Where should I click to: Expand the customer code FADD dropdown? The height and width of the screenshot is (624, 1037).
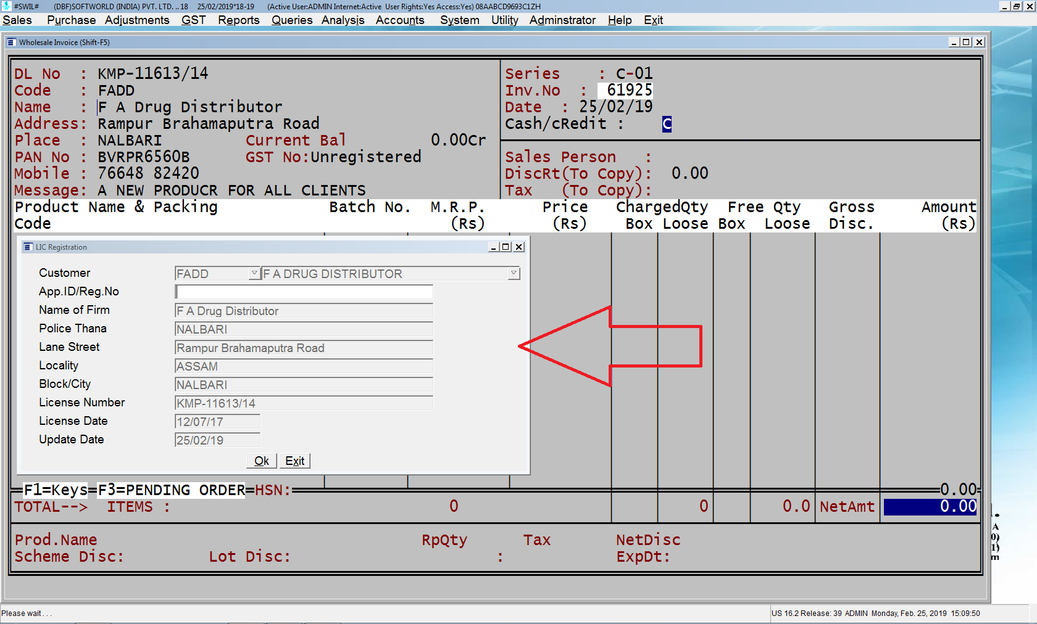coord(254,273)
